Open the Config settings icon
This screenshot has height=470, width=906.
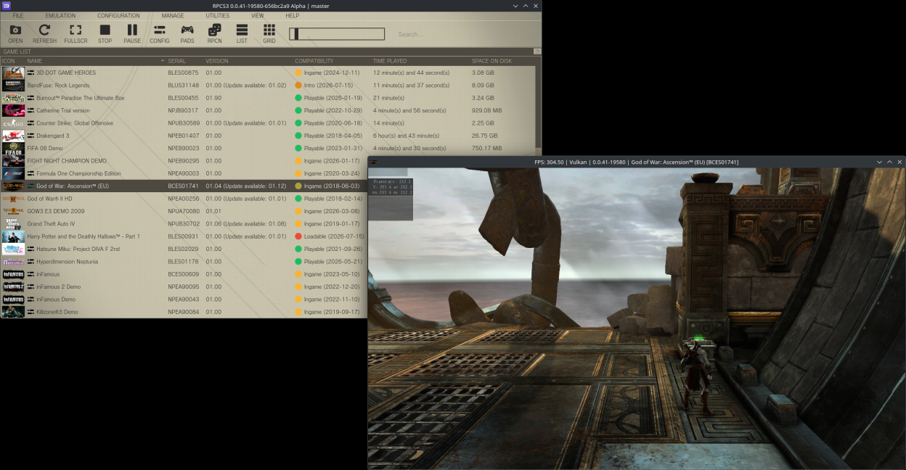(160, 33)
